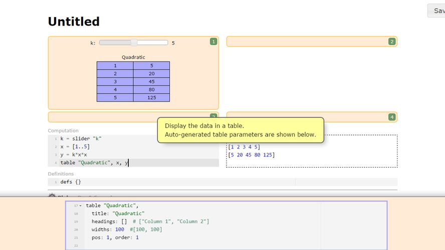Viewport: 445px width, 250px height.
Task: Click the y = k*x*x code line
Action: coord(74,154)
